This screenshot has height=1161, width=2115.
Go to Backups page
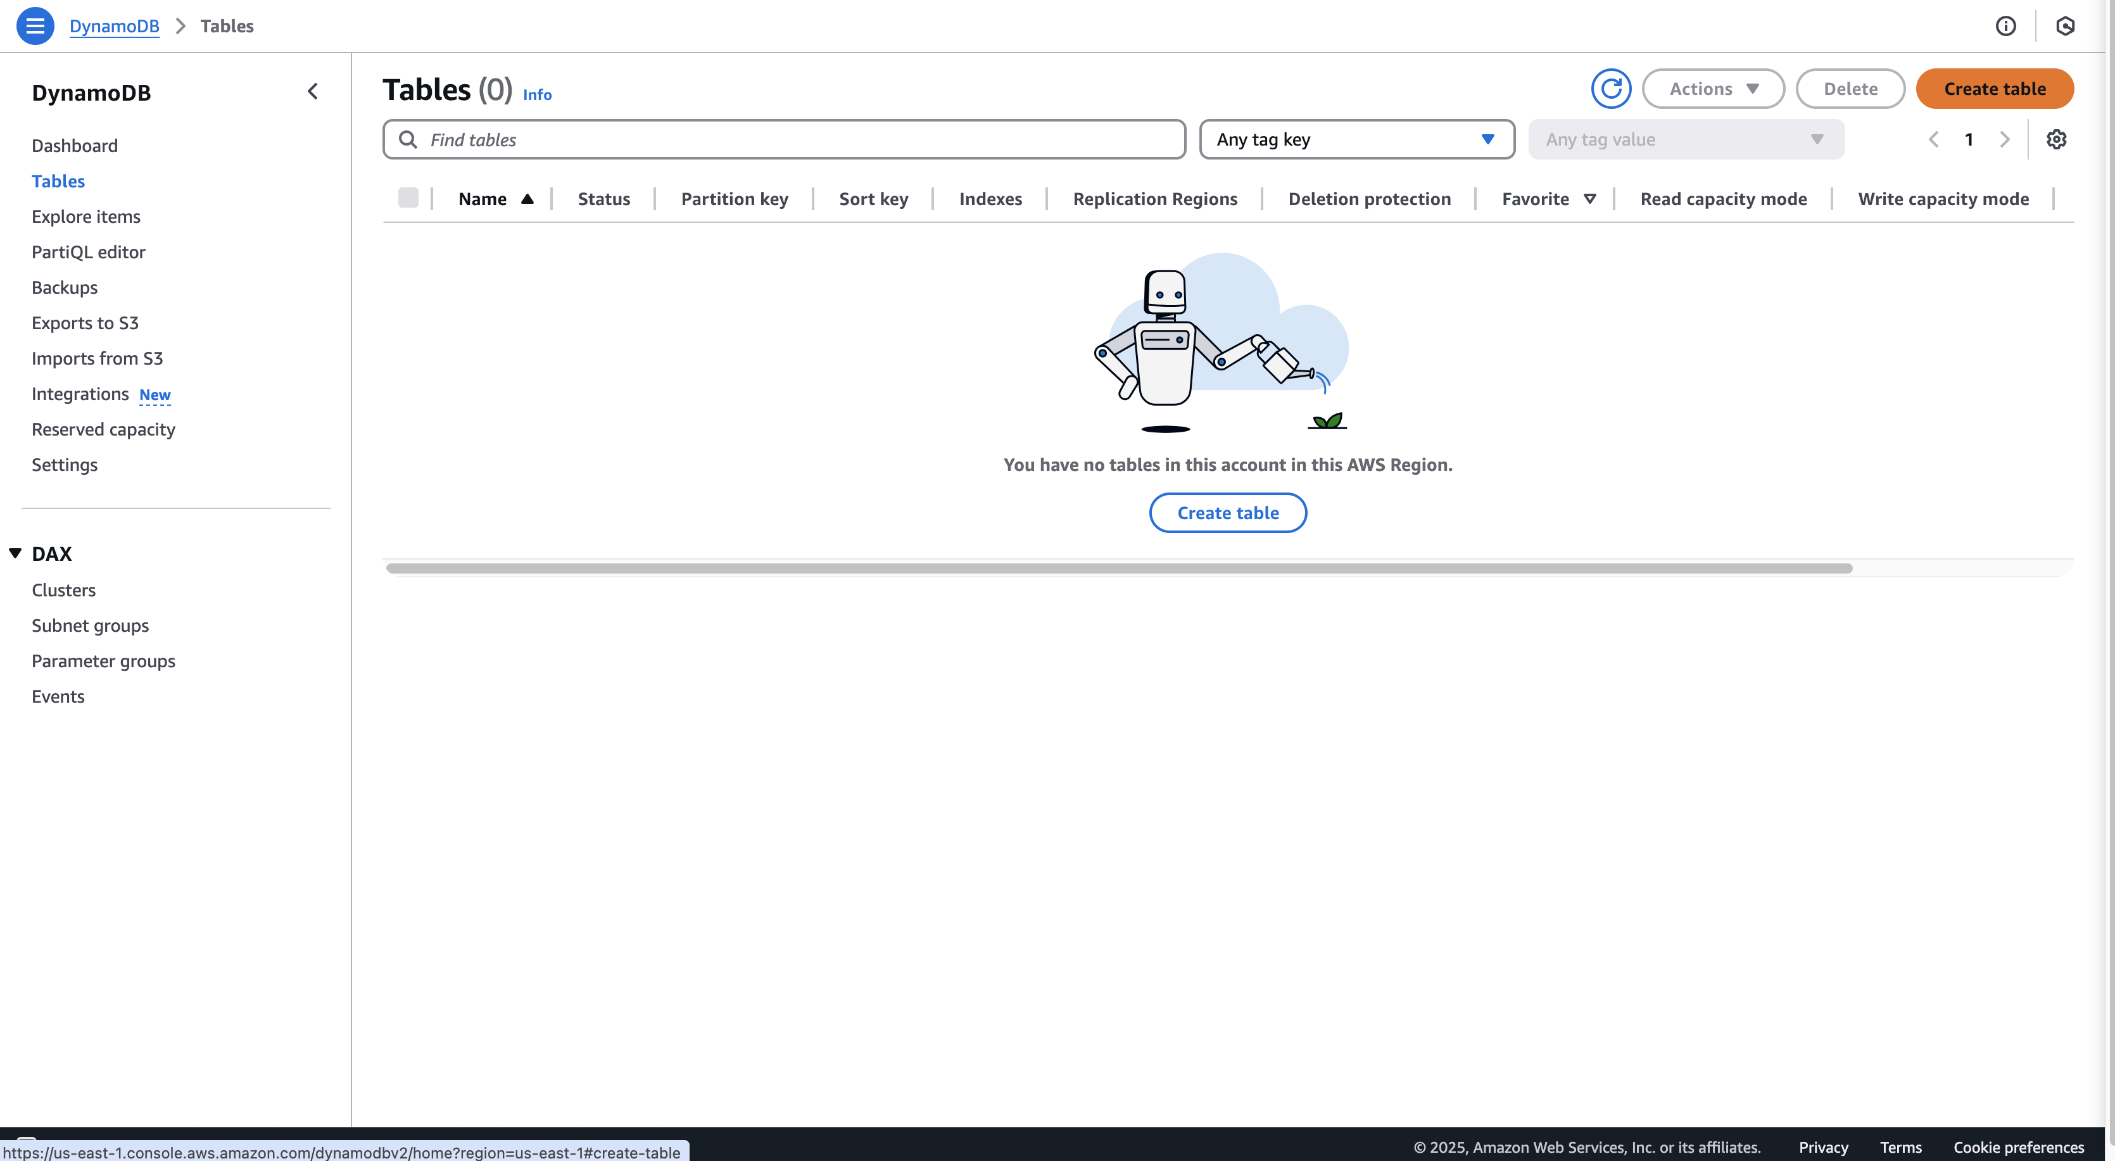point(65,287)
